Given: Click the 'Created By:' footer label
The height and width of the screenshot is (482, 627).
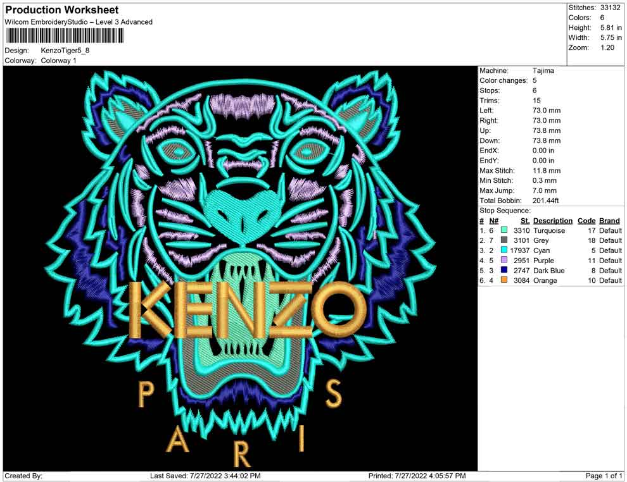Looking at the screenshot, I should pos(23,476).
